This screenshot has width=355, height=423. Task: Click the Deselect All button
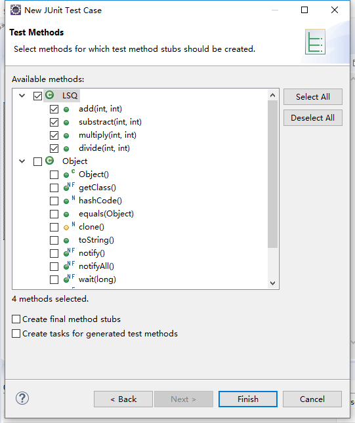(x=313, y=117)
